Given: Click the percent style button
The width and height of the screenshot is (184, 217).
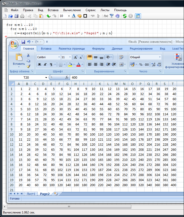Looking at the screenshot, I should 141,64.
